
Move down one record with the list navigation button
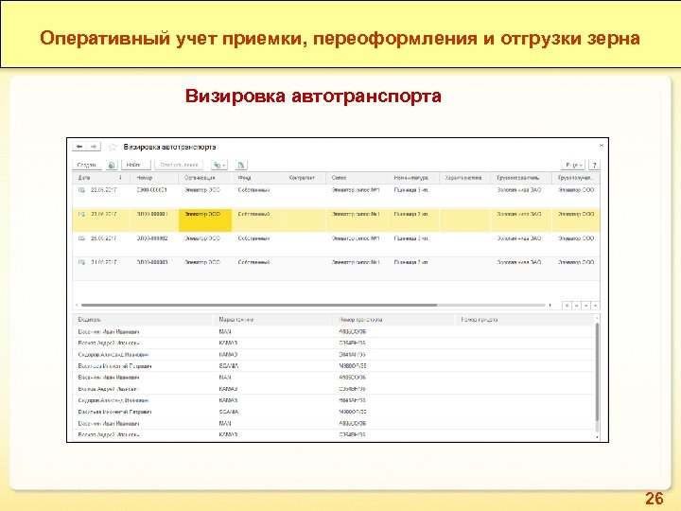(585, 306)
